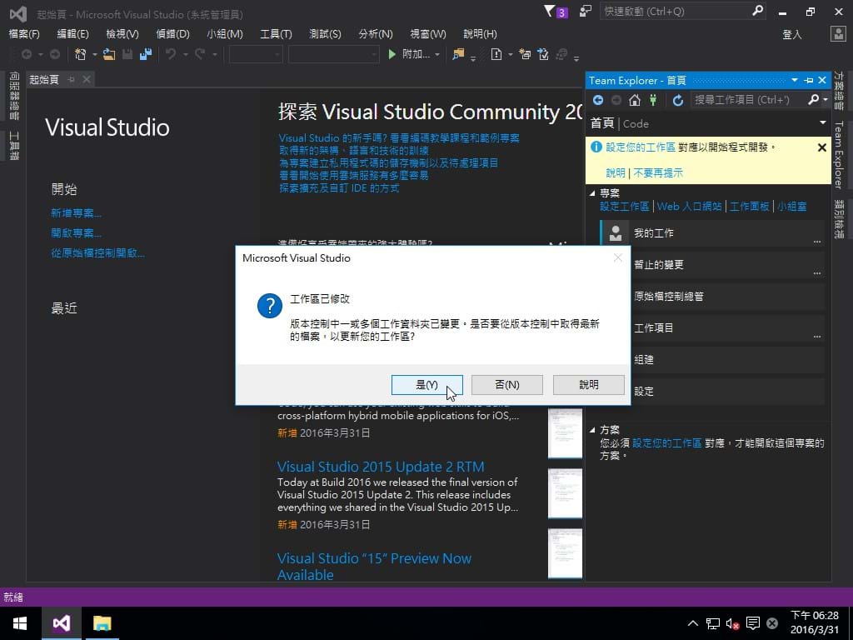Open Team Explorer window options dropdown
Viewport: 853px width, 640px height.
pos(795,80)
